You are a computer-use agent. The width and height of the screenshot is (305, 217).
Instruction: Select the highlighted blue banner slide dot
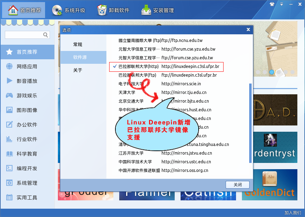pyautogui.click(x=271, y=72)
